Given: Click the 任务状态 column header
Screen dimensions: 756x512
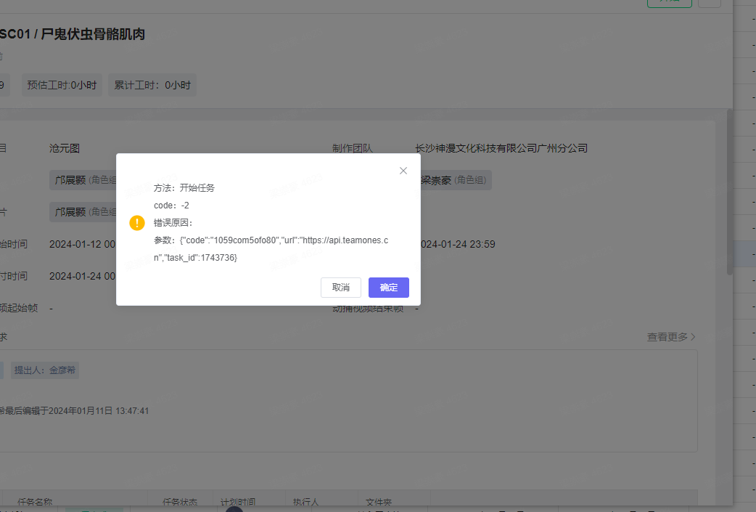Looking at the screenshot, I should point(180,502).
